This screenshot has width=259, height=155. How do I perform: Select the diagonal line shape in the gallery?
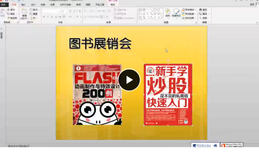[x=148, y=10]
